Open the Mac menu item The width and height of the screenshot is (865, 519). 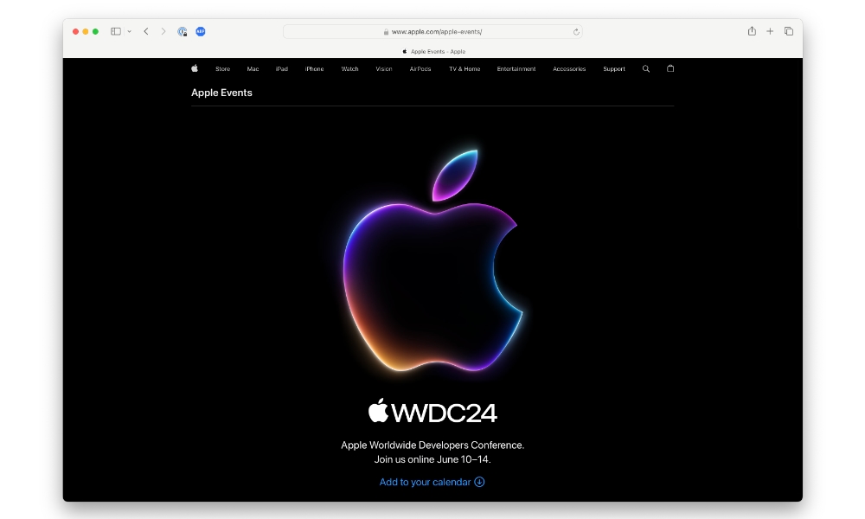click(253, 69)
